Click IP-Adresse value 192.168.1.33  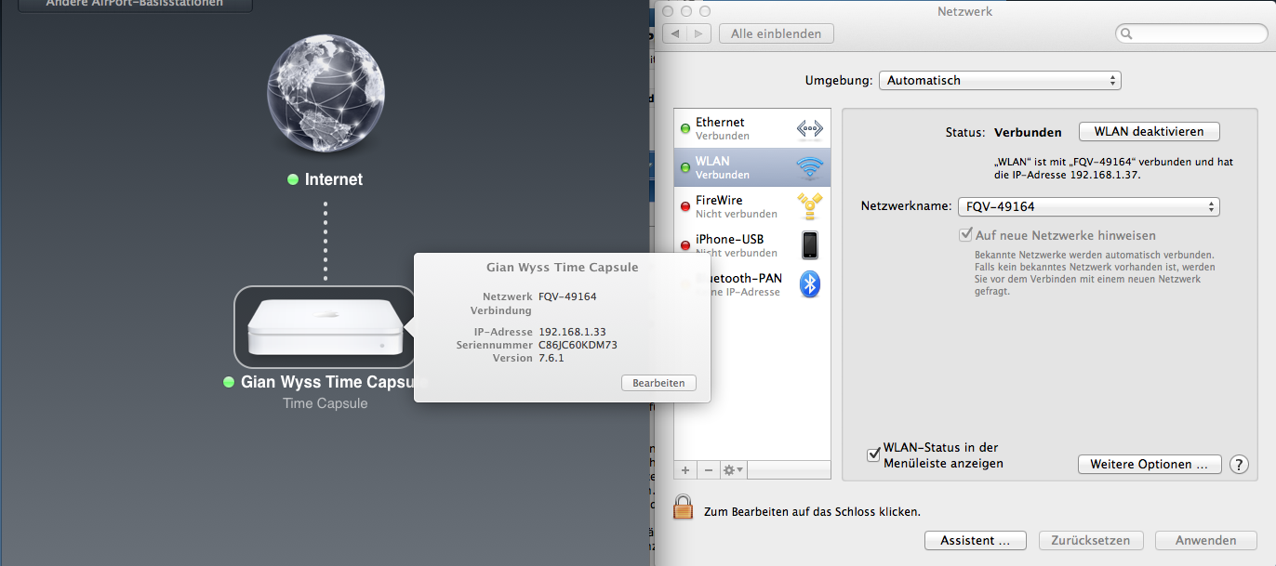572,332
